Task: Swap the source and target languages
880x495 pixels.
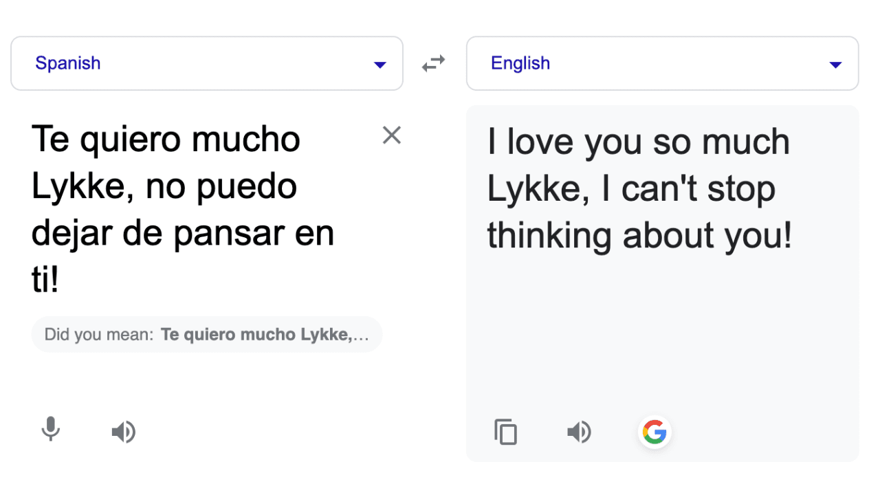Action: [433, 64]
